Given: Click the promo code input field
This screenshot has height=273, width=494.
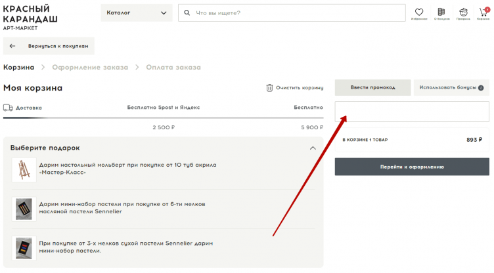Looking at the screenshot, I should tap(412, 112).
